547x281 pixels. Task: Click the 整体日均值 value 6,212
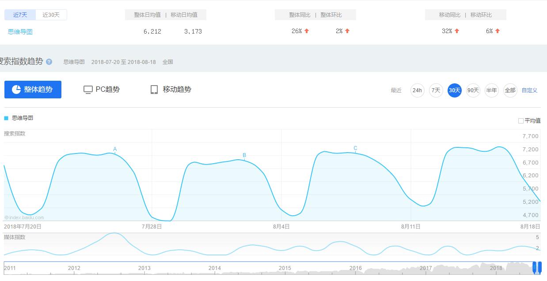coord(152,31)
